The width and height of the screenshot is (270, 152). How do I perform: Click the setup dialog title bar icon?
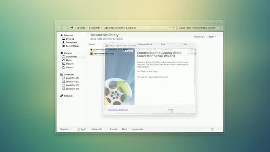[107, 46]
